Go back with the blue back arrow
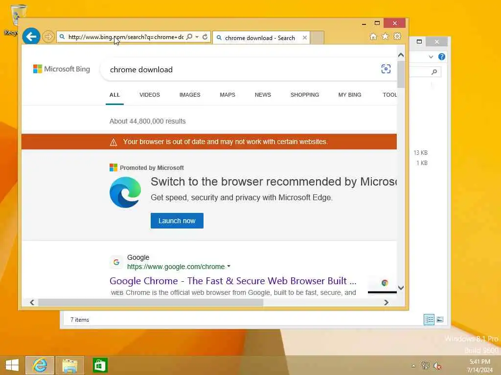This screenshot has width=501, height=375. (31, 37)
